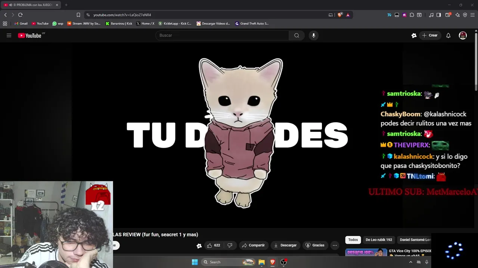
Task: Open Home / X bookmark
Action: click(x=145, y=23)
